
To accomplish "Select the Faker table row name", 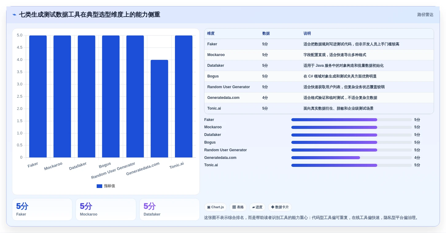I will (x=212, y=44).
